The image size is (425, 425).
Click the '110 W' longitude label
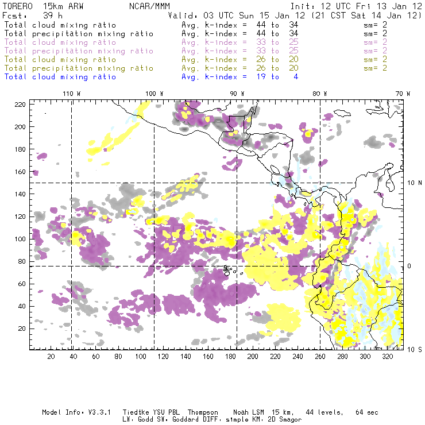[72, 94]
